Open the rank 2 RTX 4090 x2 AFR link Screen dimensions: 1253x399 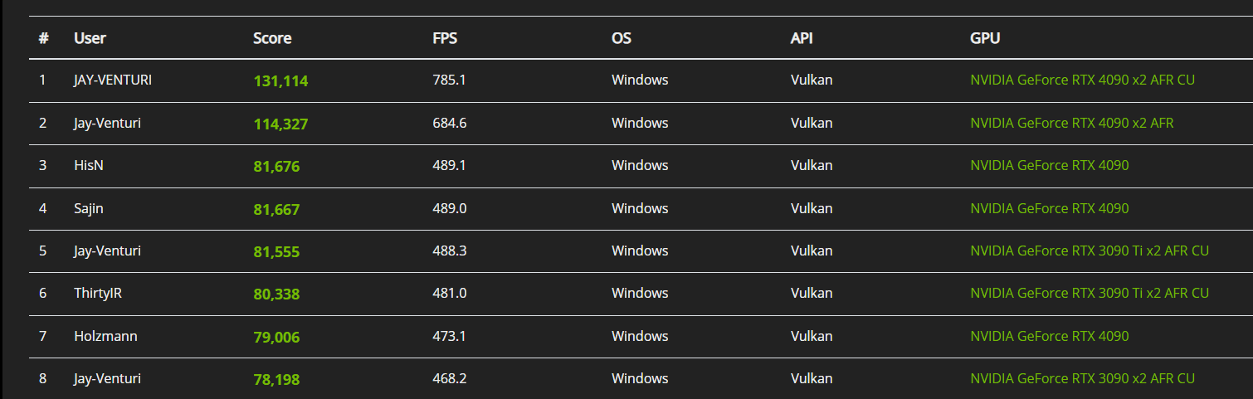[1071, 123]
